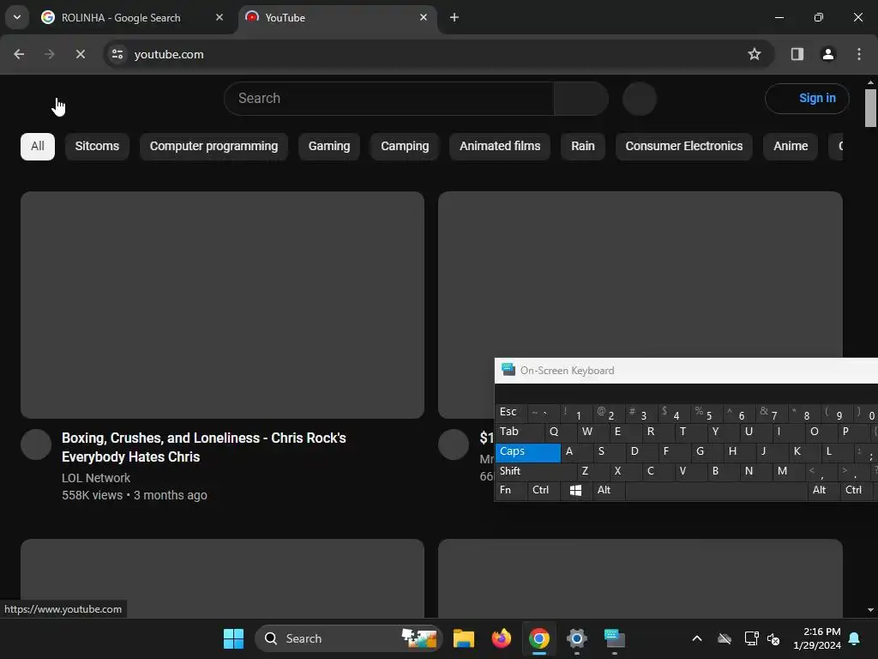Viewport: 878px width, 659px height.
Task: Choose the Camping chip
Action: tap(405, 146)
